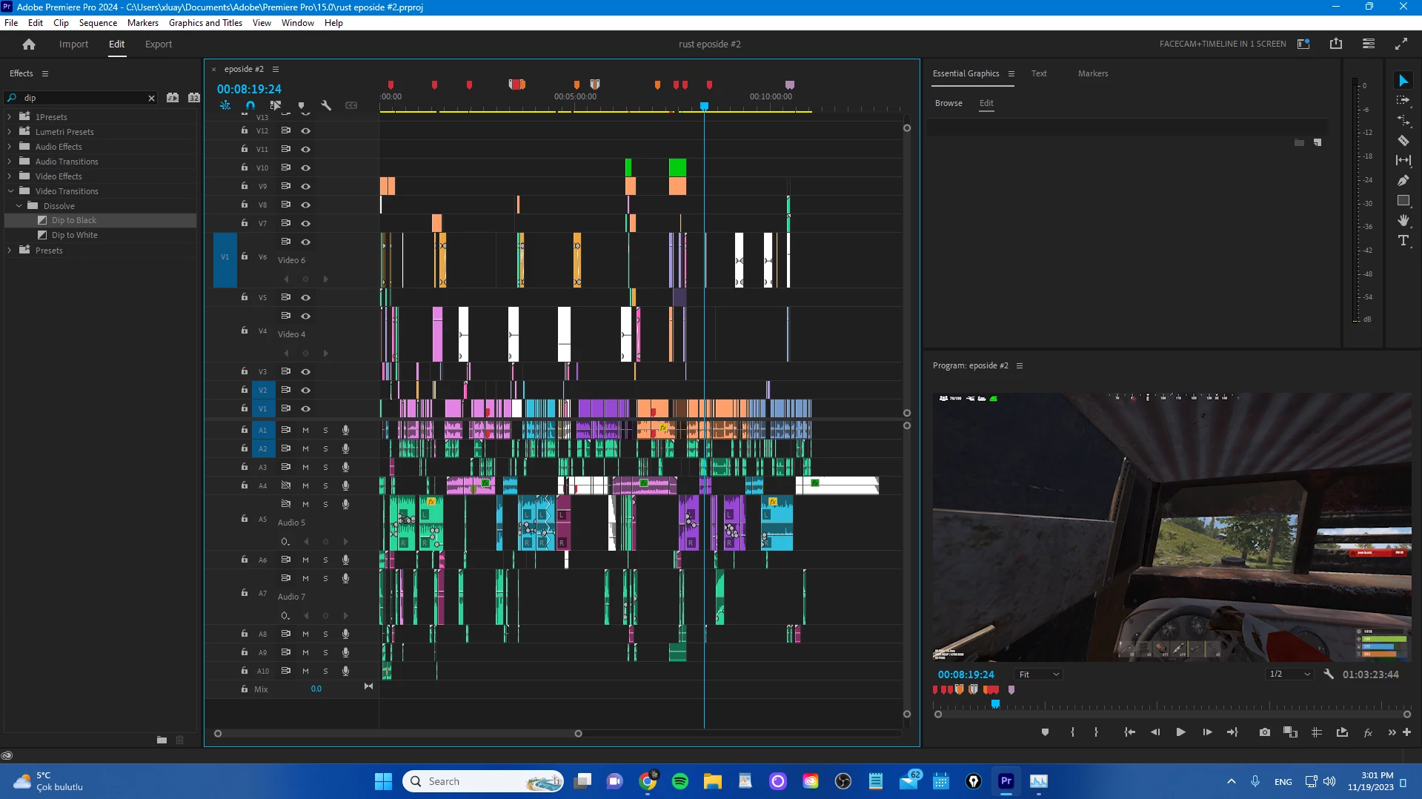Select the Hand tool

click(x=1403, y=220)
